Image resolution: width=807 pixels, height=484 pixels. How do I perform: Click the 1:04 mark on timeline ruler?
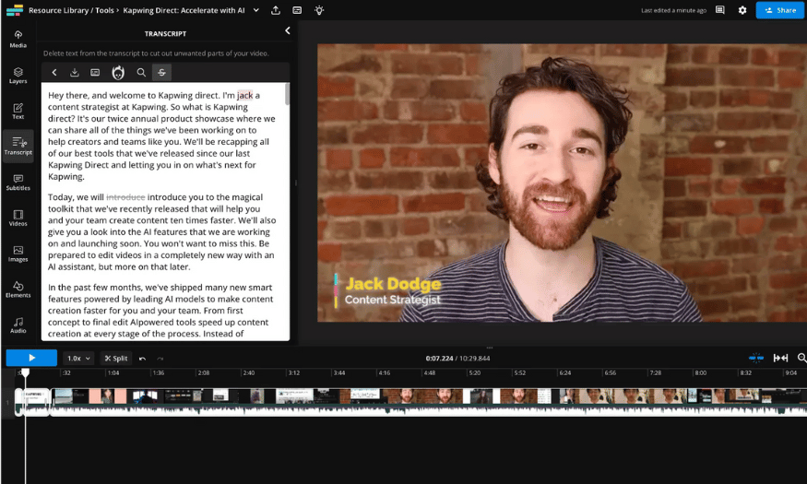tap(113, 372)
